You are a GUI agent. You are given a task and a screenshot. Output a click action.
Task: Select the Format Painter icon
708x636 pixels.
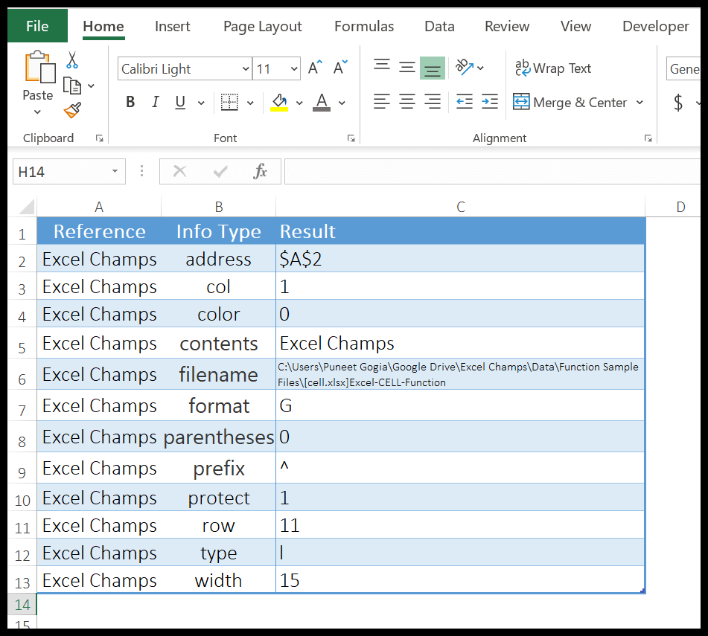[x=71, y=109]
